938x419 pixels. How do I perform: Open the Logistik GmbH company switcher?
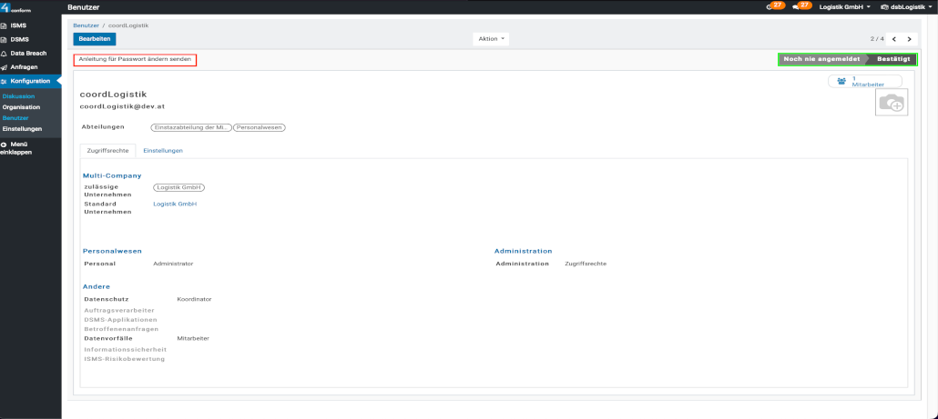844,7
